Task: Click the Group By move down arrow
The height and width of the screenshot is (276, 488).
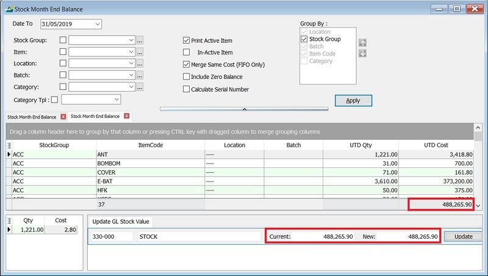Action: point(362,53)
